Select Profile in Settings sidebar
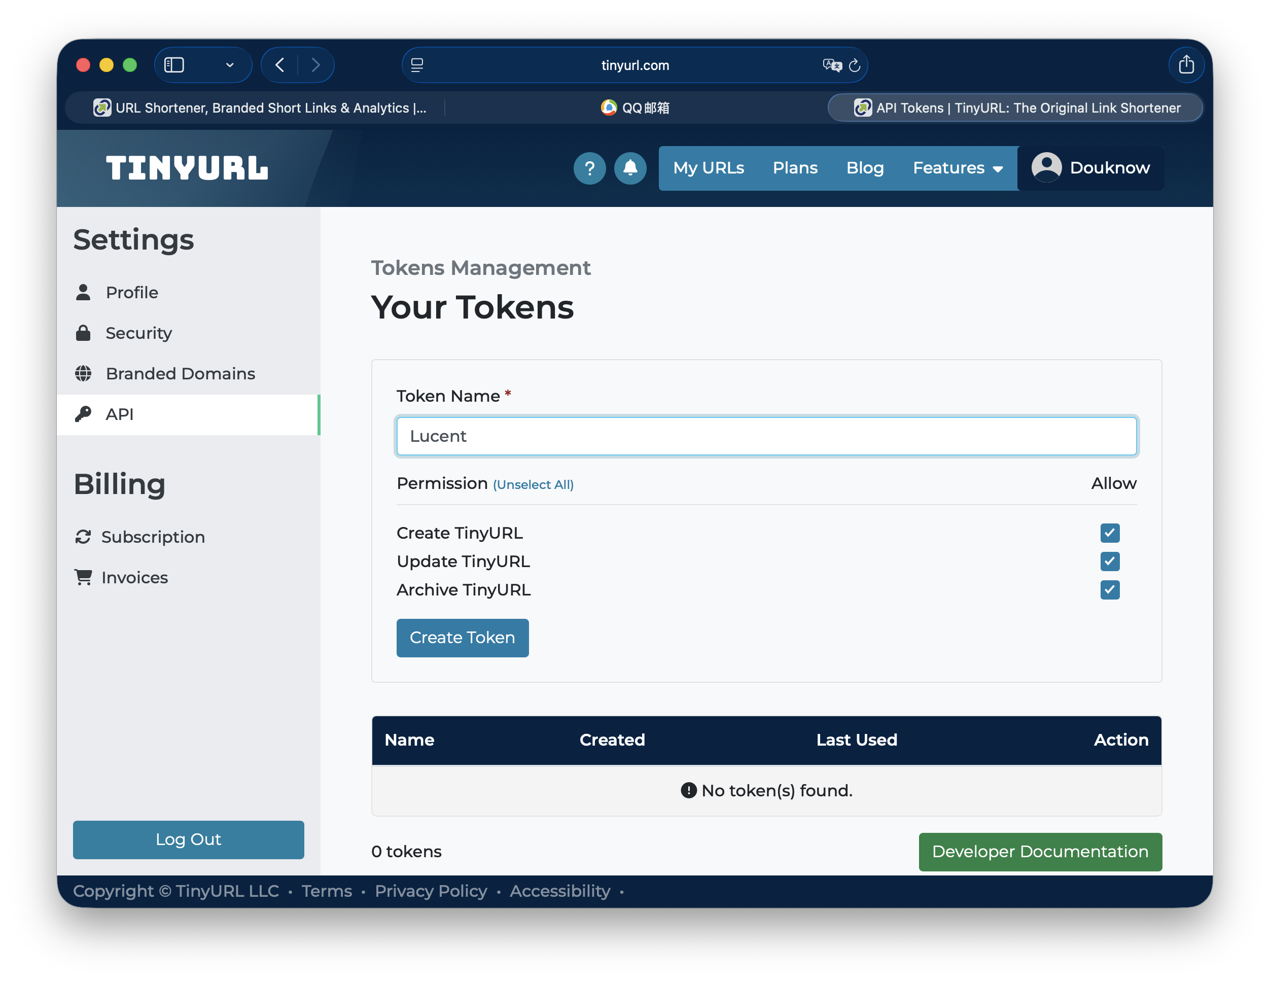The image size is (1270, 983). coord(131,293)
